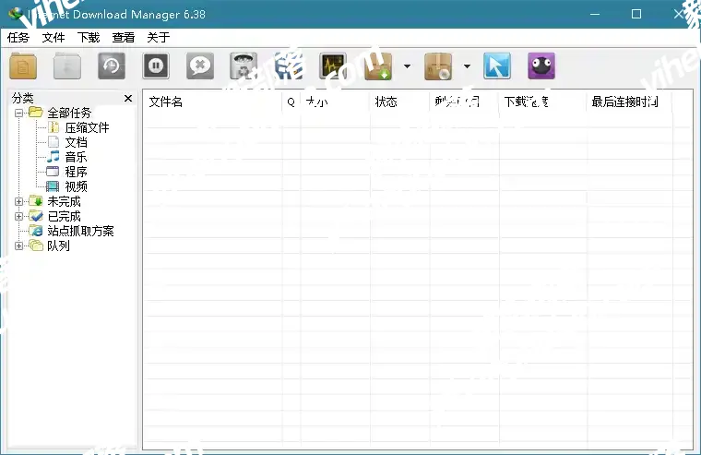The width and height of the screenshot is (701, 455).
Task: Select the 程序 category
Action: 76,172
